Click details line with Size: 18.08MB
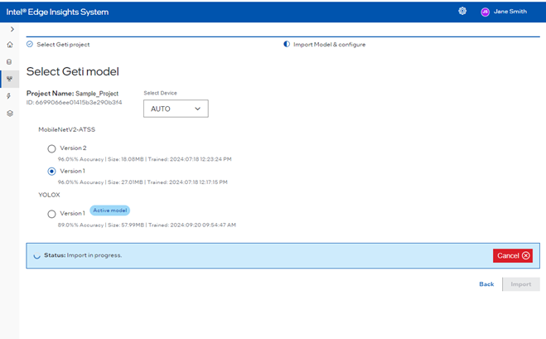The image size is (546, 339). tap(144, 159)
